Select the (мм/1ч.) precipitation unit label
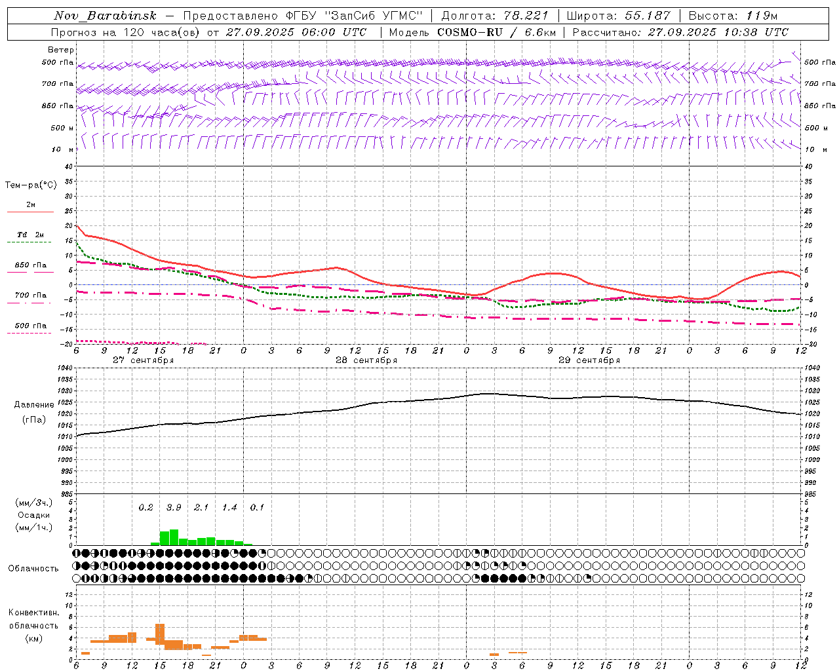839x671 pixels. click(34, 527)
